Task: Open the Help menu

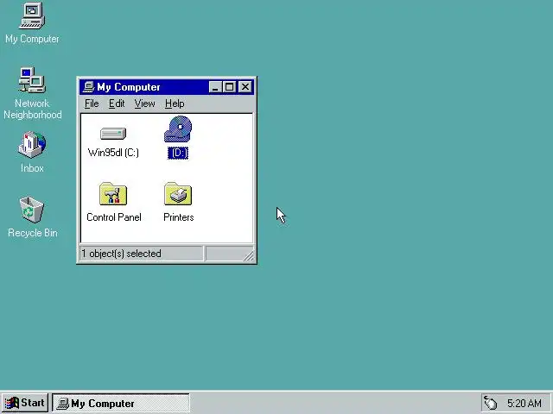Action: [x=175, y=103]
